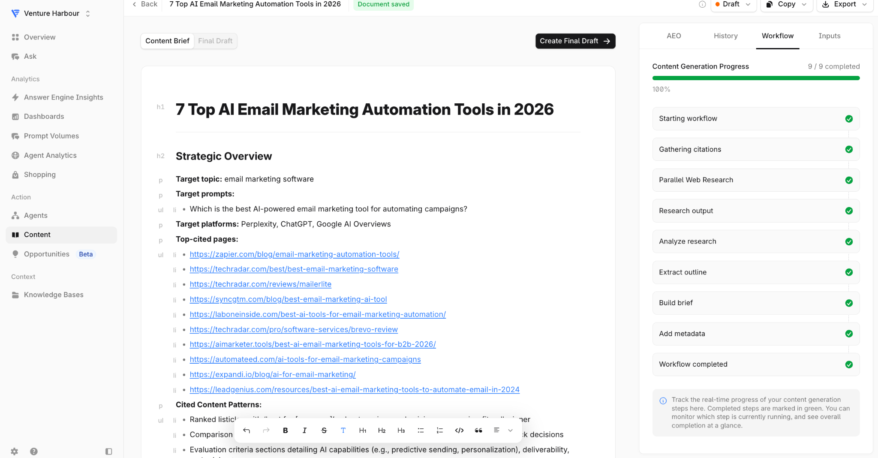
Task: Click Create Final Draft button
Action: tap(575, 41)
